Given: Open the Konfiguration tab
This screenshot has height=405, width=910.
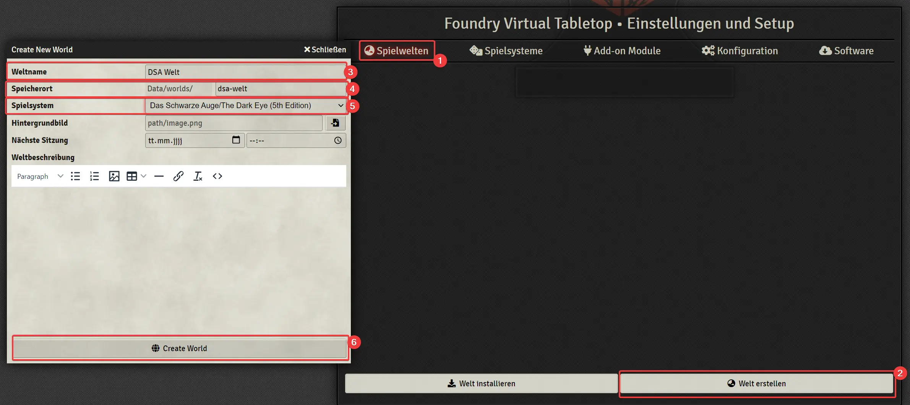Looking at the screenshot, I should [740, 51].
